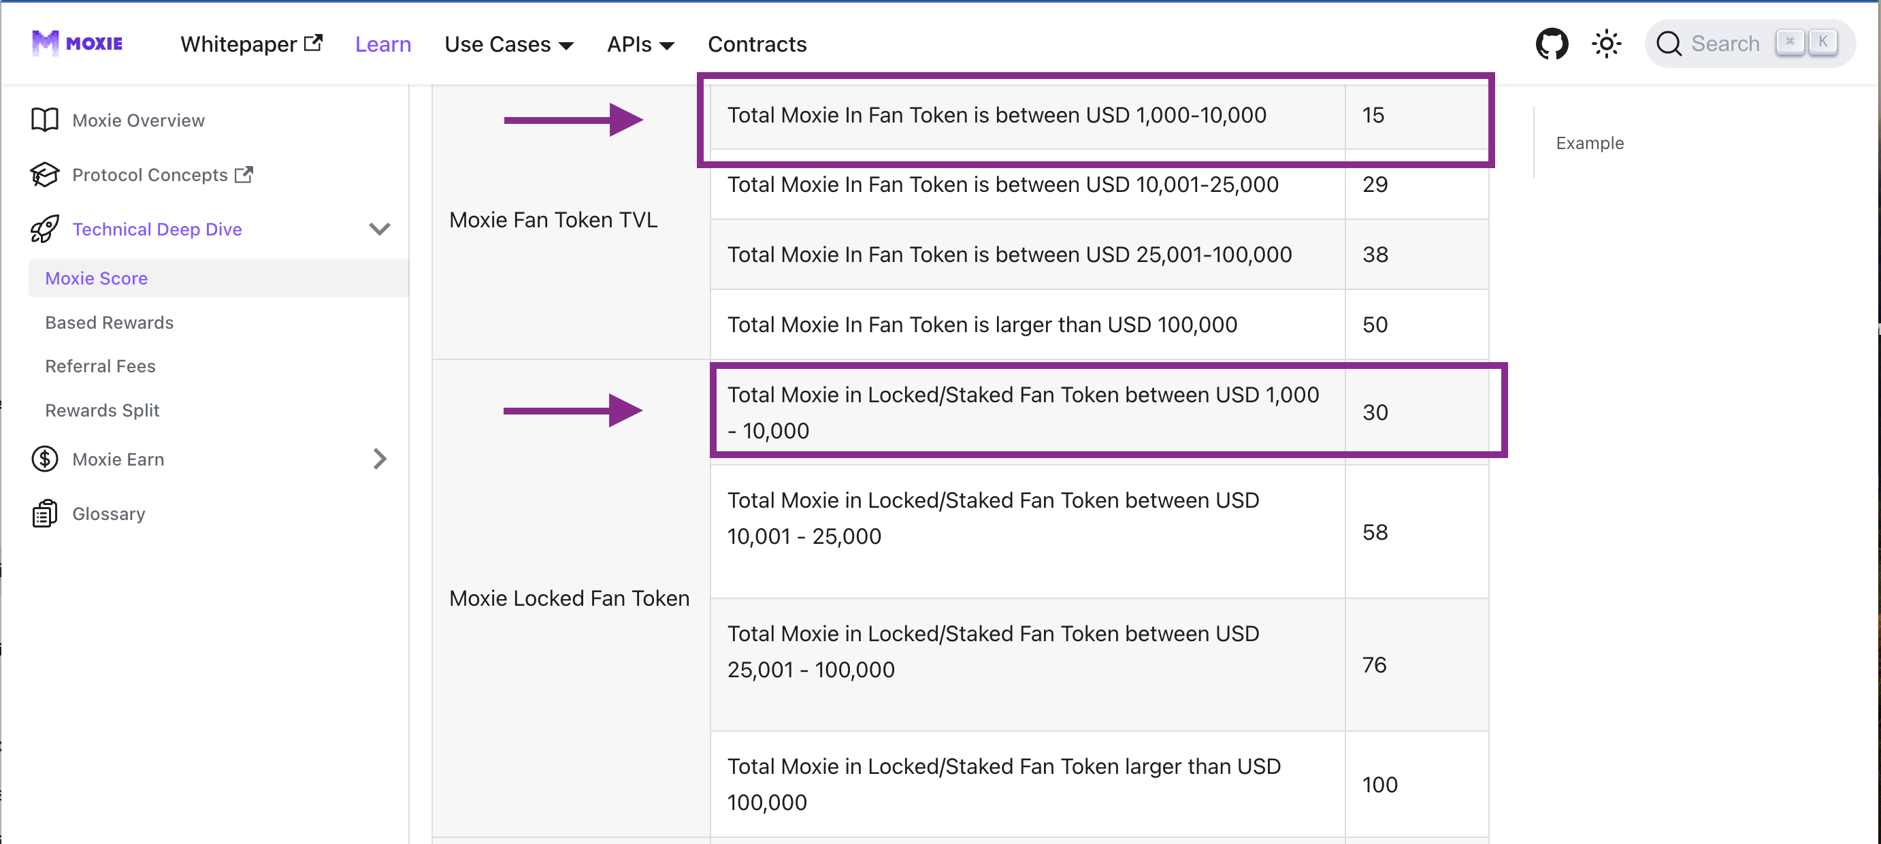Open Protocol Concepts in sidebar
The image size is (1881, 844).
click(150, 174)
